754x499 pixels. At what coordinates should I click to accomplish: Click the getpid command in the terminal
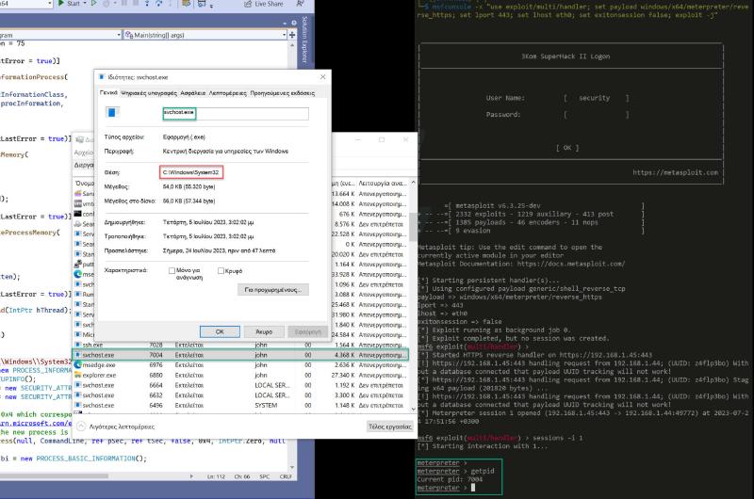[483, 471]
